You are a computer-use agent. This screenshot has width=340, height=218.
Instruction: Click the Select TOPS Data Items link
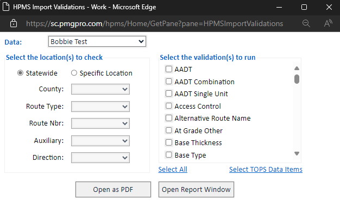click(x=266, y=170)
